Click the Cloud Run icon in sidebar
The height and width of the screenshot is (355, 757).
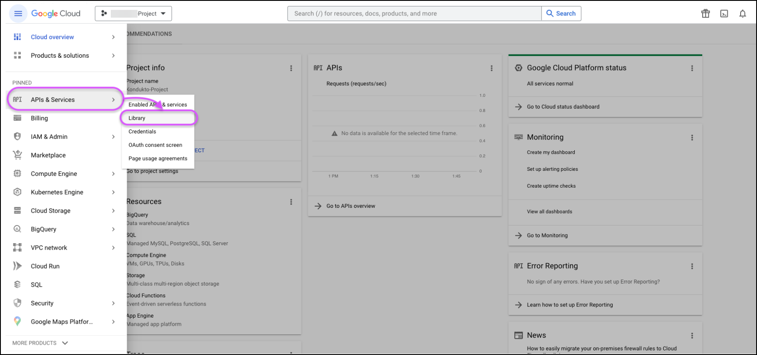tap(17, 266)
